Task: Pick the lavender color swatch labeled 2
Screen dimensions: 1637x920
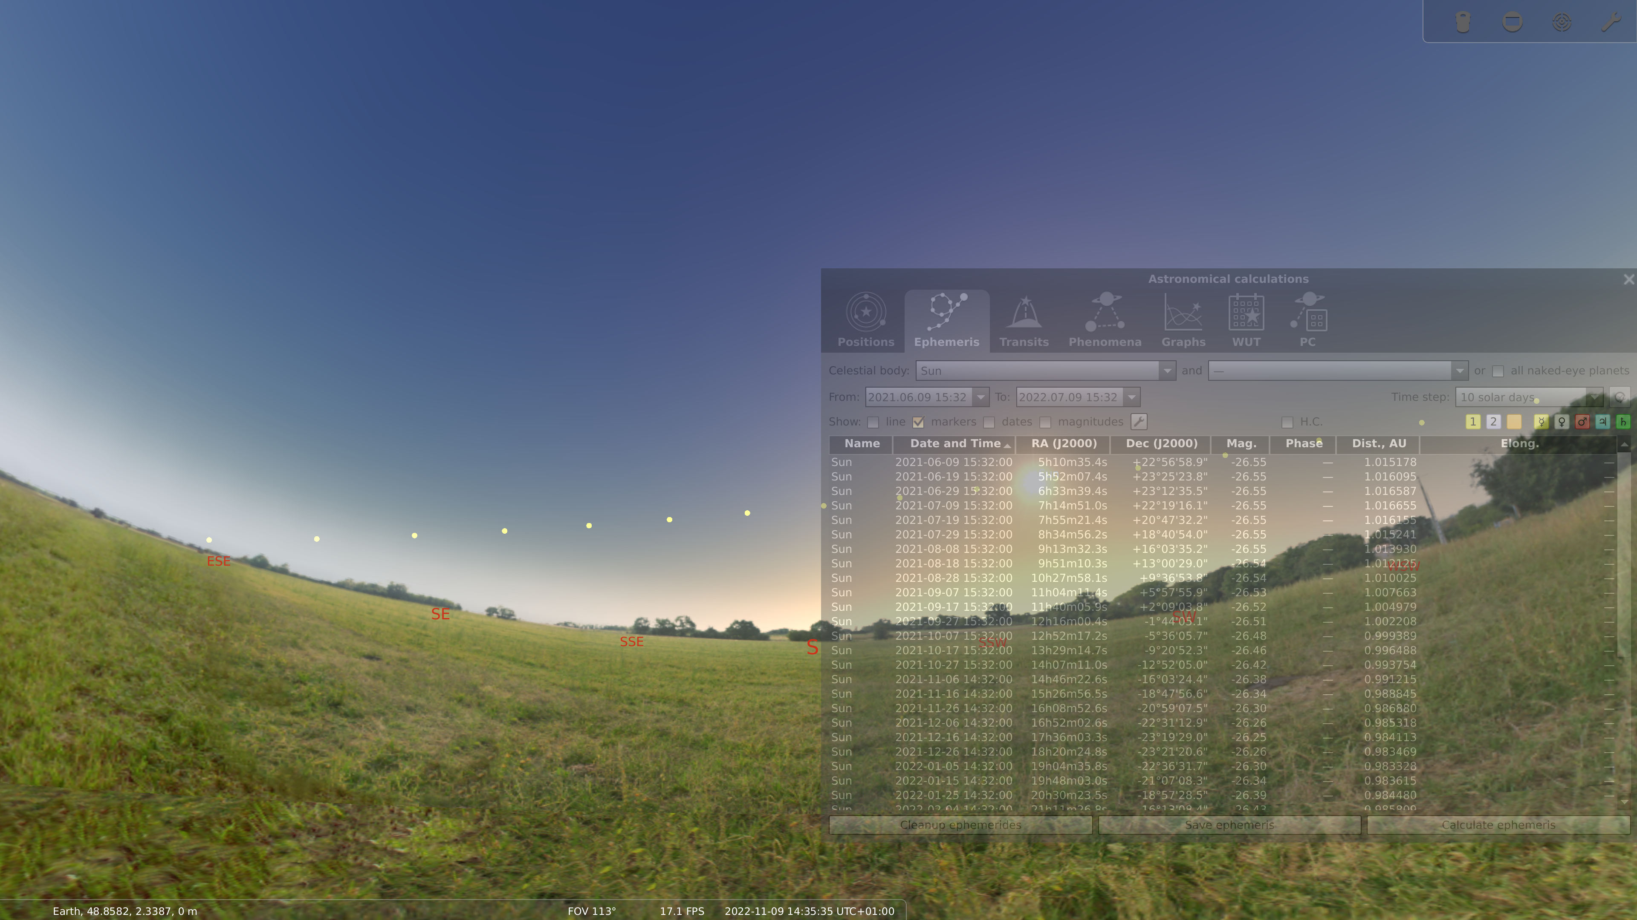Action: click(1493, 422)
